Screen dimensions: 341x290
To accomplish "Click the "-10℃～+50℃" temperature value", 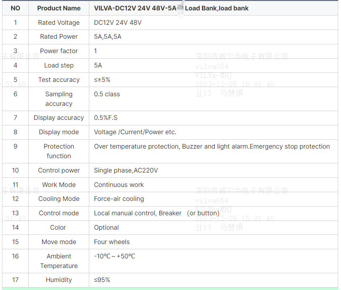I will 114,256.
